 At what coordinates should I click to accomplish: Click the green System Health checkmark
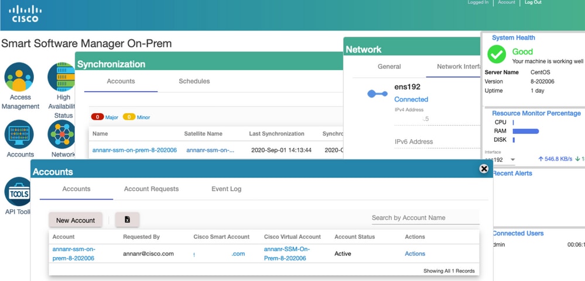click(x=497, y=54)
